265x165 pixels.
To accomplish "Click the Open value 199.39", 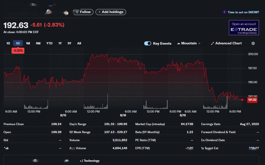I will pos(56,132).
